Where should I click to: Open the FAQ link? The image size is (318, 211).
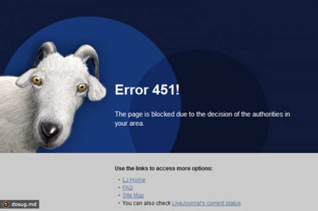(127, 187)
